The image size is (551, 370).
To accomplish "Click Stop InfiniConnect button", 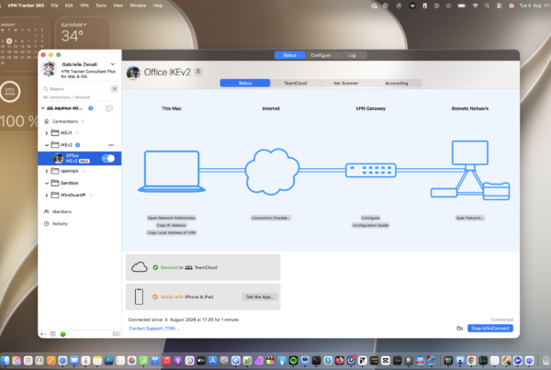I will tap(490, 328).
